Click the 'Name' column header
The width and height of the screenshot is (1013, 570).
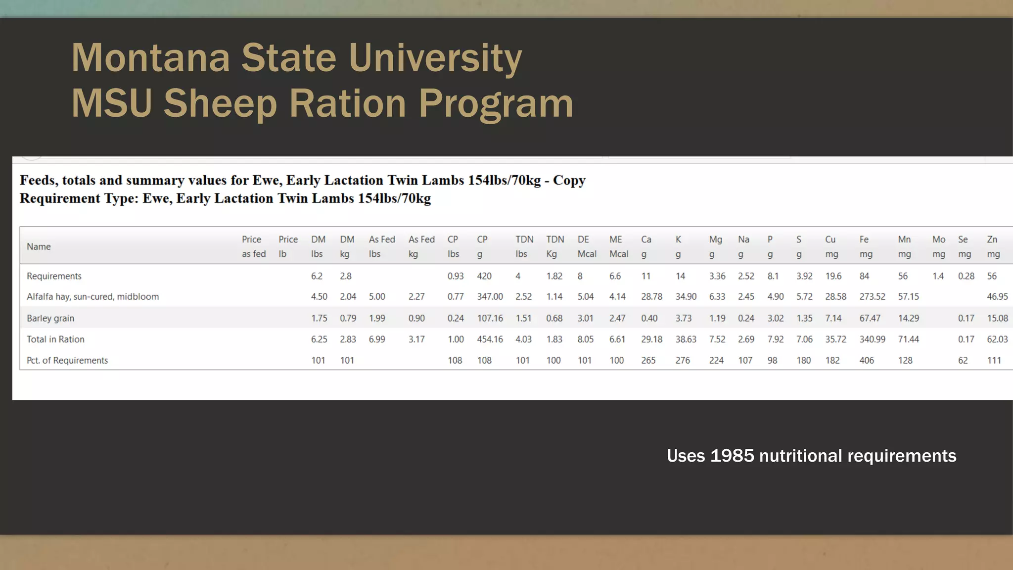39,246
